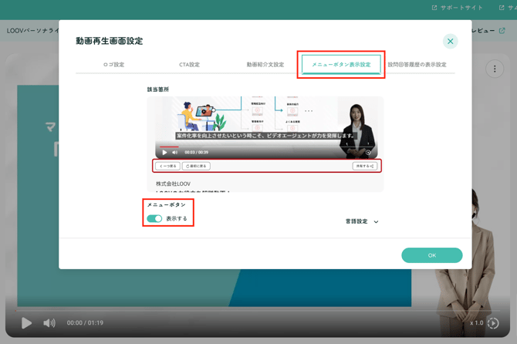Close the 動画再生画面設定 dialog

pos(450,42)
